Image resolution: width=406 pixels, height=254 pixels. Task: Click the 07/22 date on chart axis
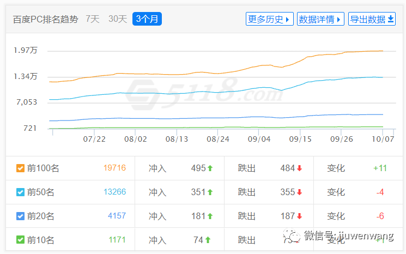click(94, 140)
